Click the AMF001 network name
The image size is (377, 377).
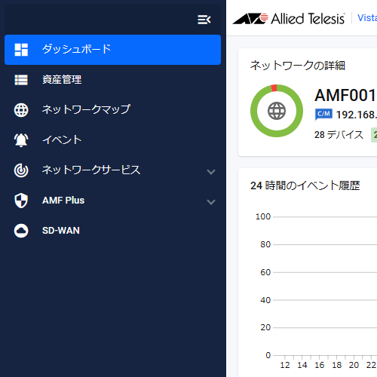(345, 96)
